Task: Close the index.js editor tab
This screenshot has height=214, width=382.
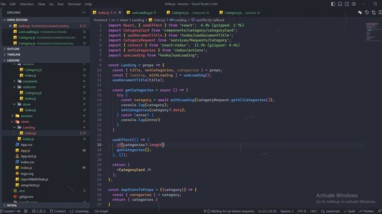Action: tap(119, 12)
